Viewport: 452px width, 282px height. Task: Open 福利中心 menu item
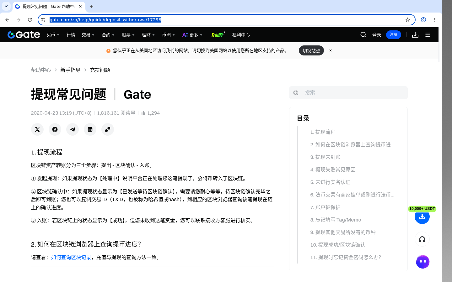click(x=241, y=35)
